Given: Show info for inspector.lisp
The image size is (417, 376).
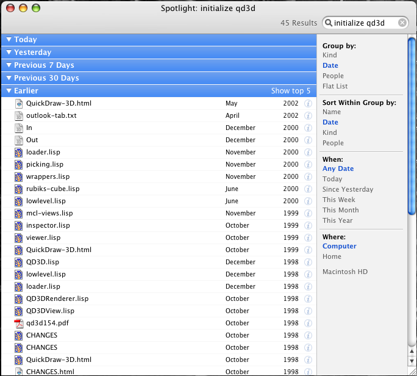Looking at the screenshot, I should pos(308,226).
